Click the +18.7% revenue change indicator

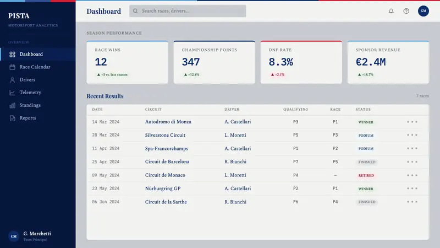point(366,74)
